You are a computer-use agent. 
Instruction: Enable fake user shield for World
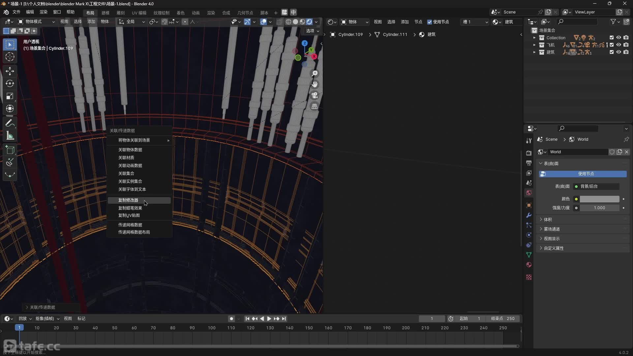point(612,152)
